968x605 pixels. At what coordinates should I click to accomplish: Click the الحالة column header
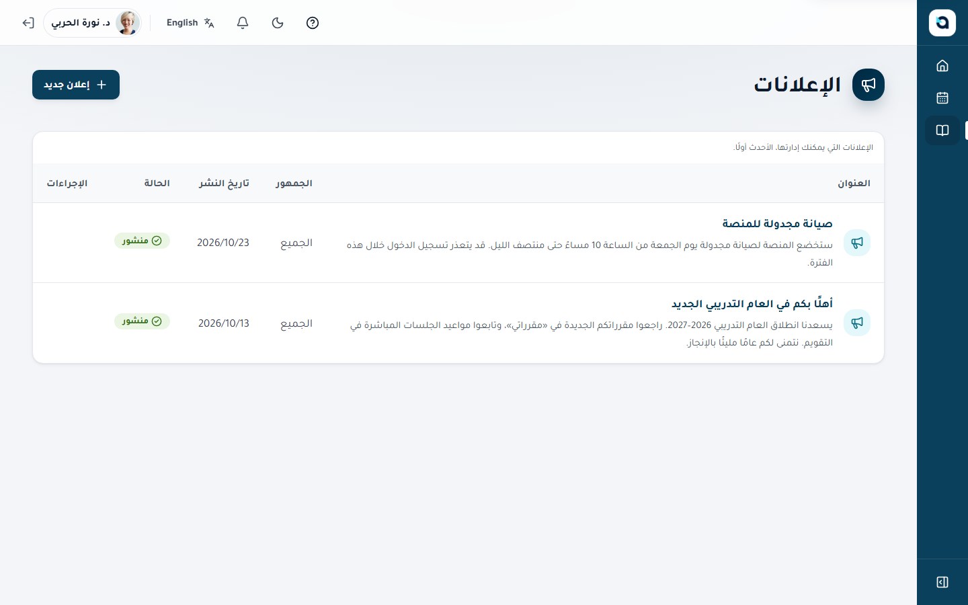157,183
